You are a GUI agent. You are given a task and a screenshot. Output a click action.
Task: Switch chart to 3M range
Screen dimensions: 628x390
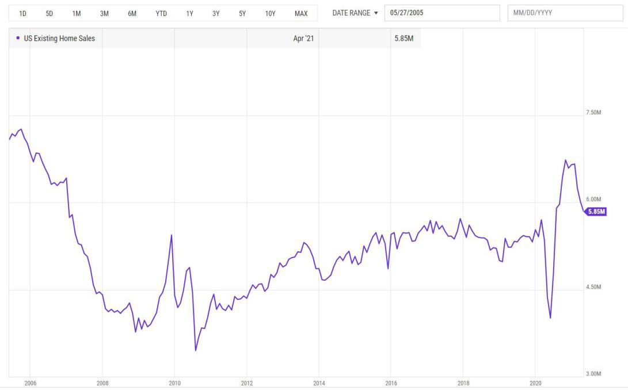pyautogui.click(x=104, y=14)
